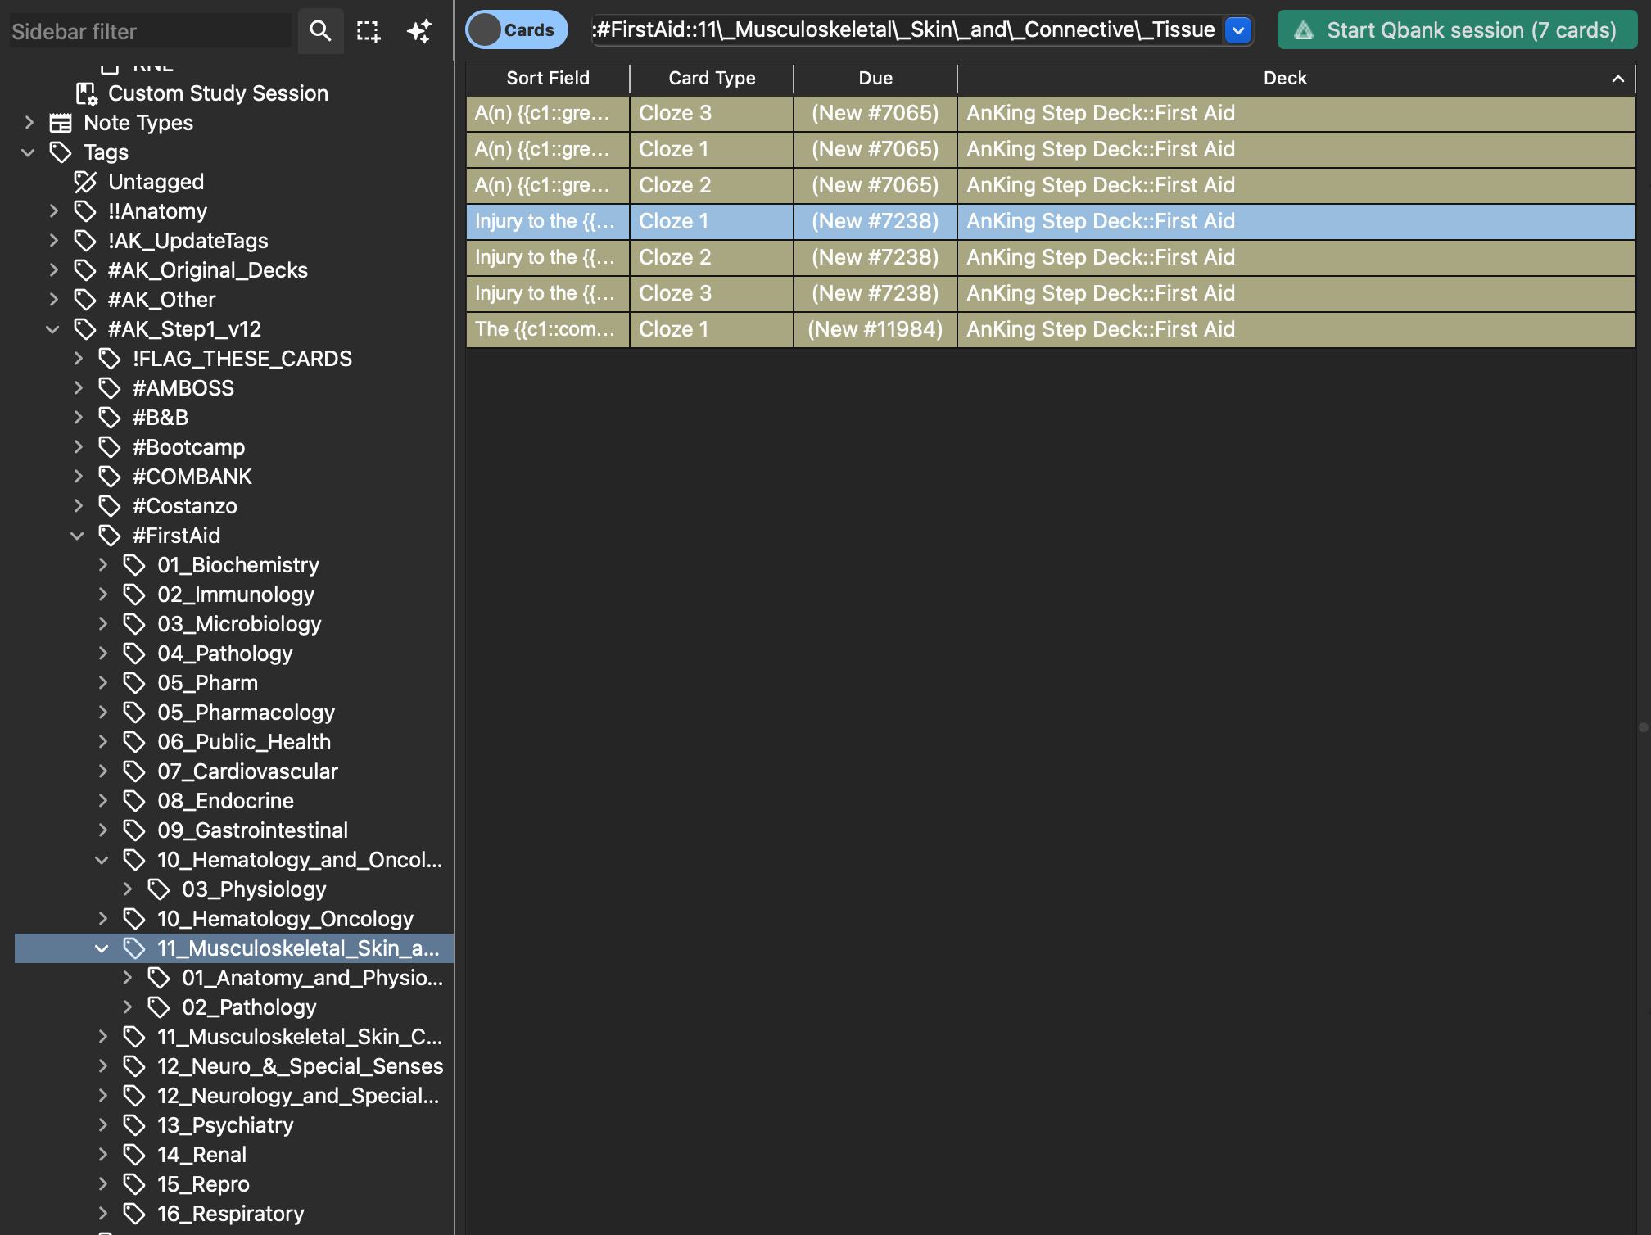Select the 01_Anatomy_and_Physio... subtag
This screenshot has height=1235, width=1651.
[313, 978]
